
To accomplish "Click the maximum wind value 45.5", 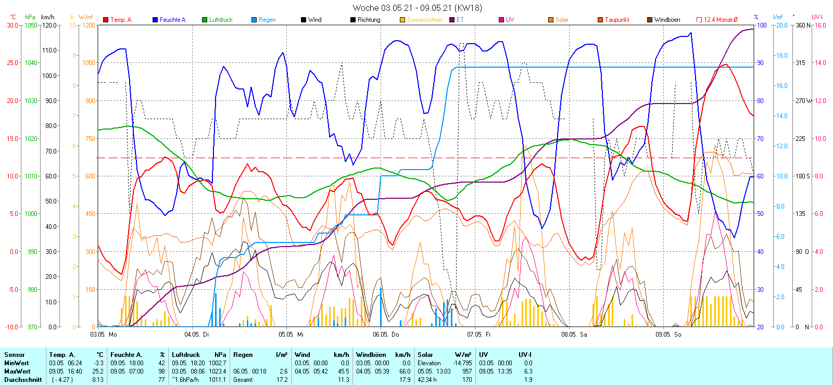I will [343, 371].
